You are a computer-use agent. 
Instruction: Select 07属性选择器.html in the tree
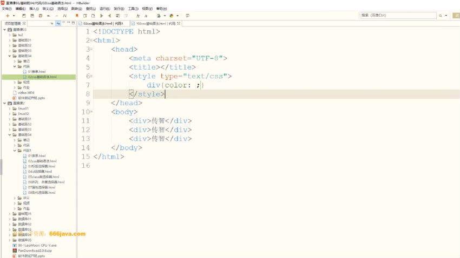(x=42, y=187)
